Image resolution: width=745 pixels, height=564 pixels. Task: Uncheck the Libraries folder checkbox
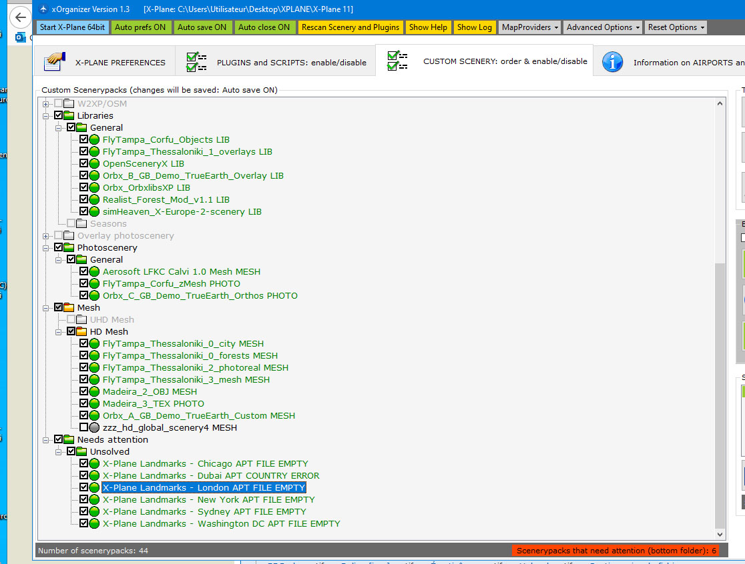pyautogui.click(x=59, y=115)
